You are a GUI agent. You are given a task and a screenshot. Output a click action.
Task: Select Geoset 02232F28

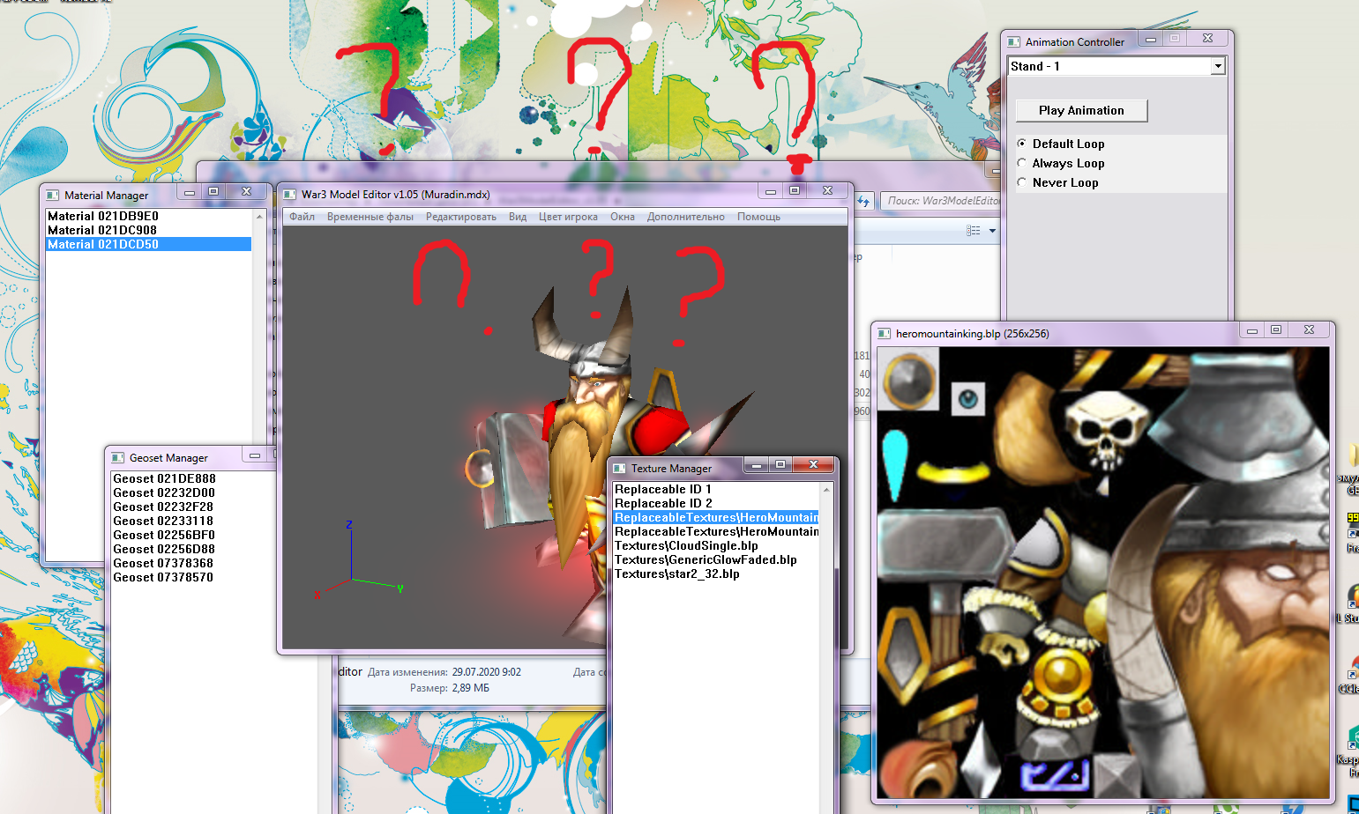point(163,507)
